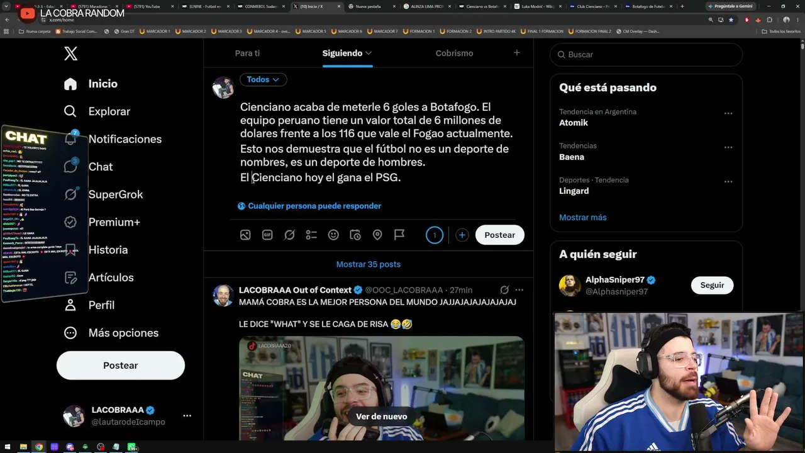Image resolution: width=805 pixels, height=453 pixels.
Task: Click Grok icon on the OOC_LACOBRAAA post
Action: pos(504,290)
